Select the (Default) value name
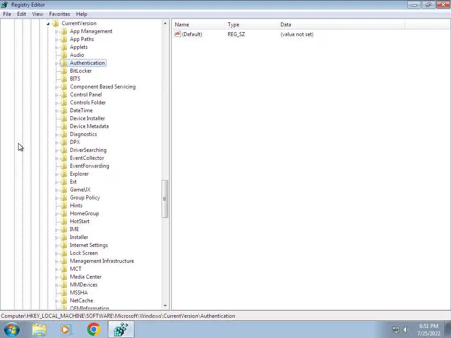Viewport: 451px width, 338px height. (192, 34)
